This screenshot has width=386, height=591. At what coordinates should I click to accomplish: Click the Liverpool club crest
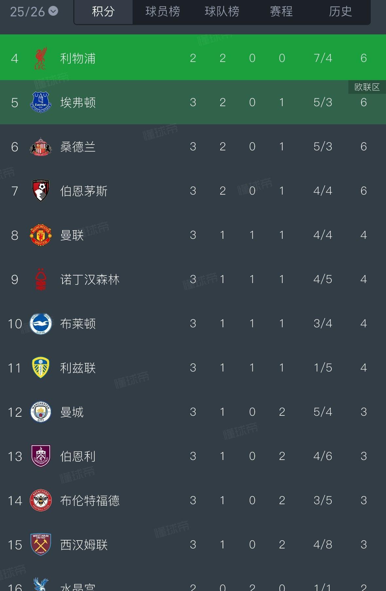click(41, 58)
